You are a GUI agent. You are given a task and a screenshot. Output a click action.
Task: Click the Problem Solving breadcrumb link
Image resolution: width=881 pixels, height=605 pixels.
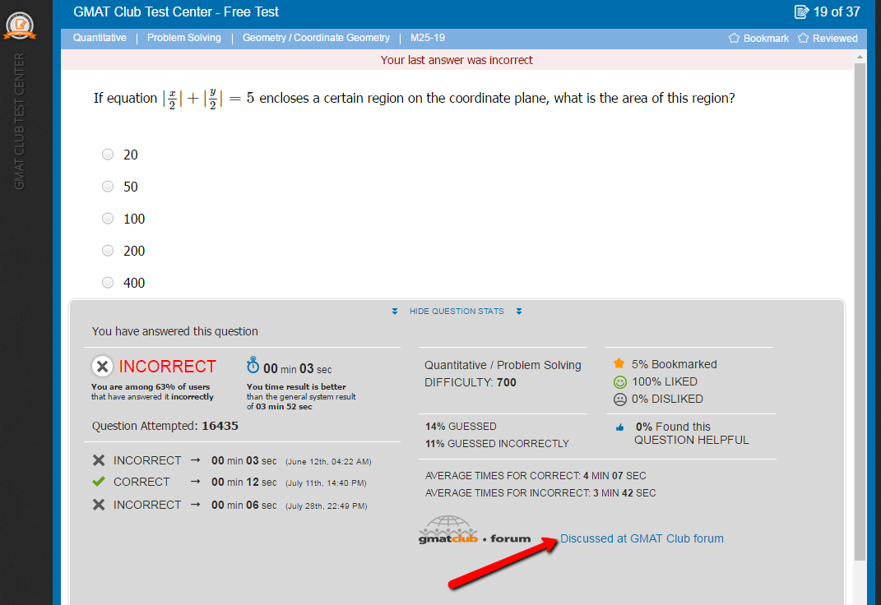[184, 38]
